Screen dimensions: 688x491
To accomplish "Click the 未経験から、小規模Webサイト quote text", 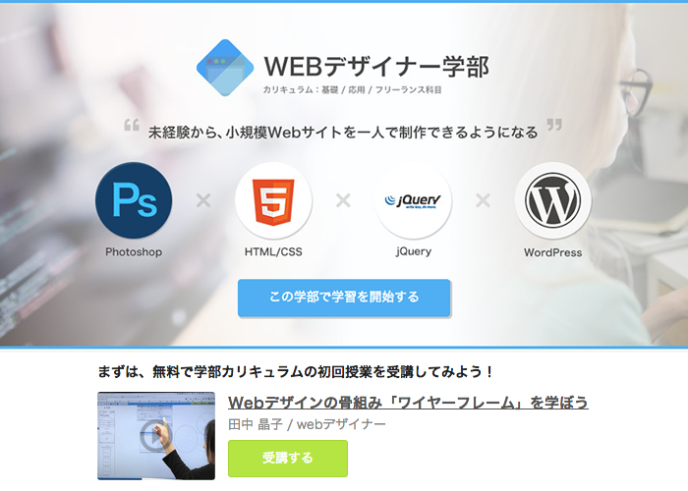I will 343,132.
